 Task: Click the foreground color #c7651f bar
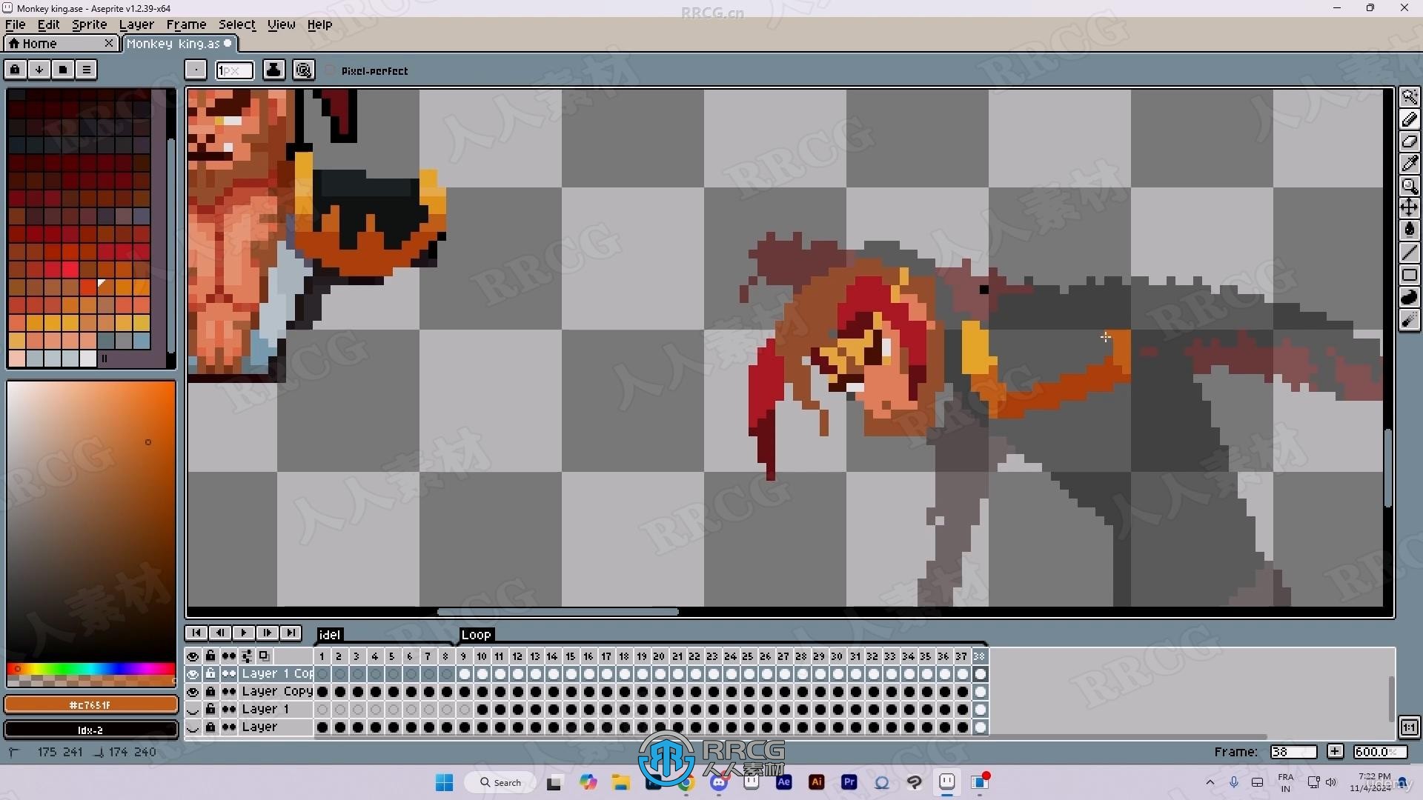pos(91,705)
